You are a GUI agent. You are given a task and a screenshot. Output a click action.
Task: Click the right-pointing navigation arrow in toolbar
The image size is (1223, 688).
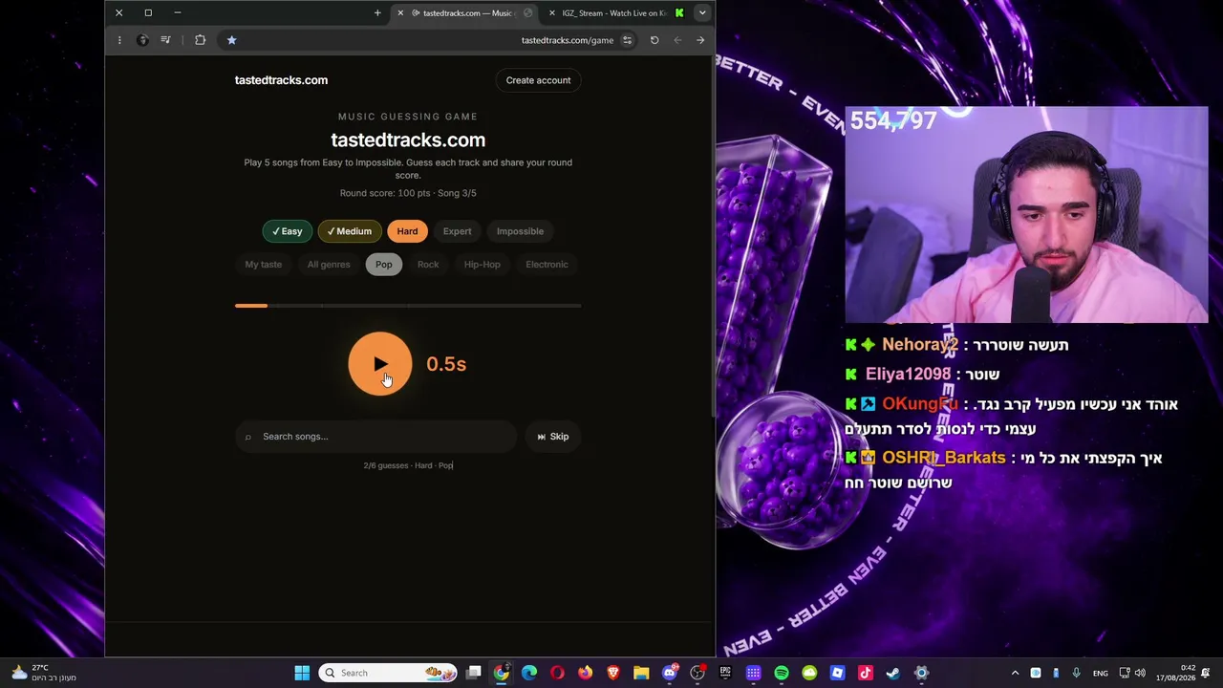[700, 40]
